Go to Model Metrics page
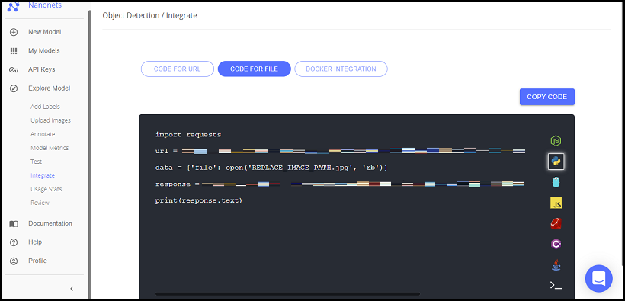Image resolution: width=625 pixels, height=301 pixels. (50, 148)
